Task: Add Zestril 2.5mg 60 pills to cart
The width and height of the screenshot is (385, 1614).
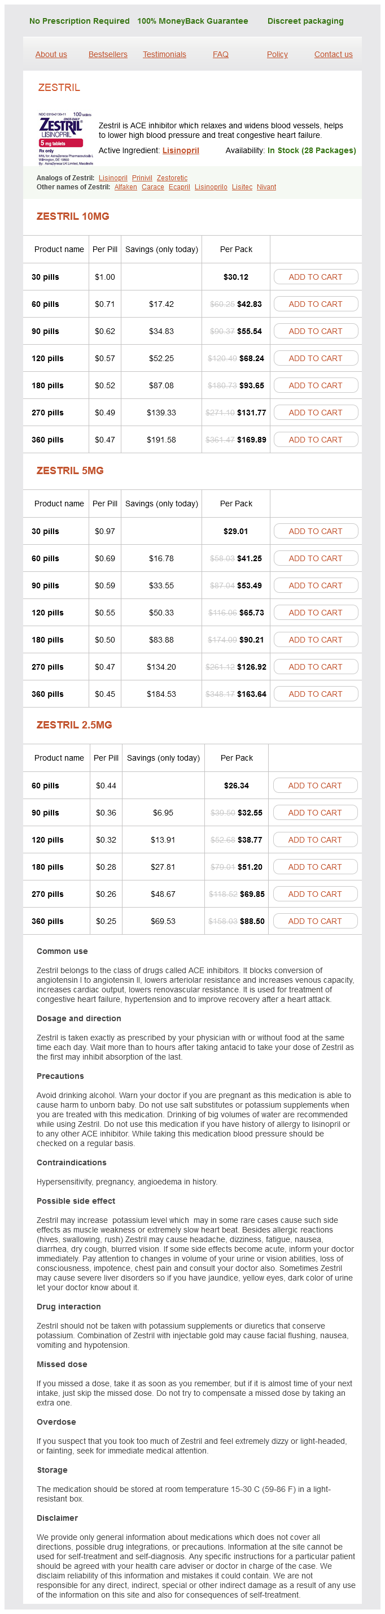Action: [315, 785]
